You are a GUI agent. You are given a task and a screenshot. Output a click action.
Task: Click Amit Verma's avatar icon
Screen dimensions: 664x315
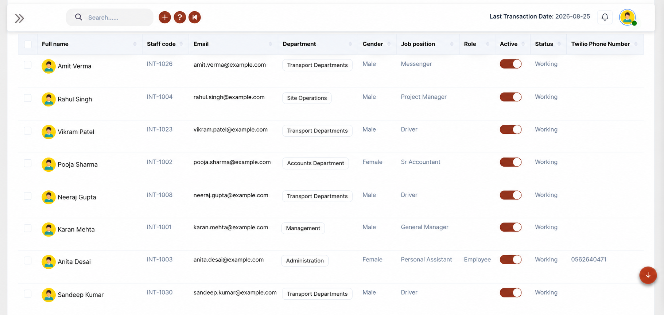48,66
